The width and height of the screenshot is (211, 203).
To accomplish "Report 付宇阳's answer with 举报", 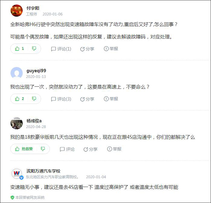I will click(111, 49).
